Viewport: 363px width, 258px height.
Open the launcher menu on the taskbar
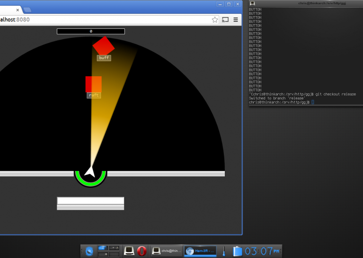(89, 251)
